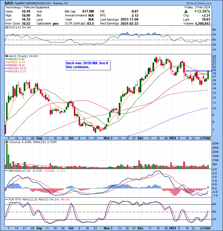Click the tallest green volume bar in early August

[x=7, y=156]
